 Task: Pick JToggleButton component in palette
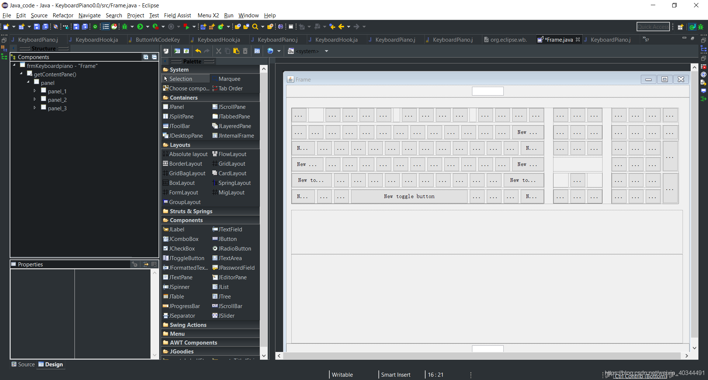click(x=183, y=258)
